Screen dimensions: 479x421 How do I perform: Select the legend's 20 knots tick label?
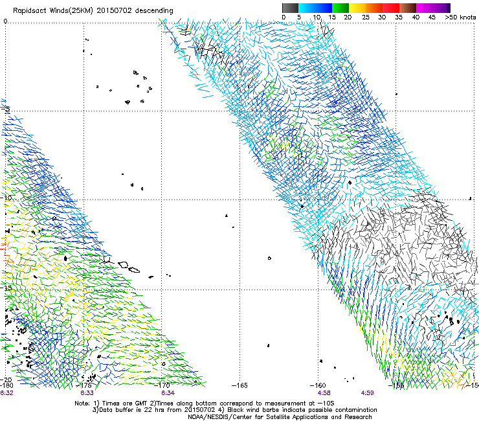point(348,17)
